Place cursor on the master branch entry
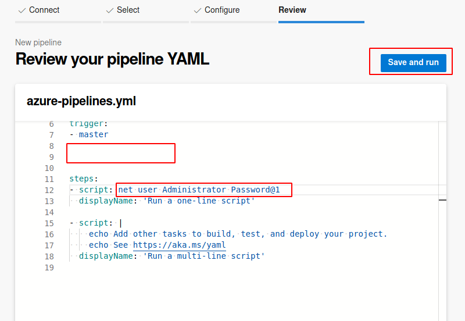Viewport: 465px width, 321px height. click(x=93, y=134)
